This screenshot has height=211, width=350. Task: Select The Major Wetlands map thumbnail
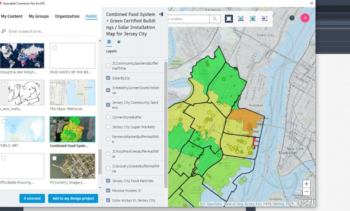coord(72,92)
